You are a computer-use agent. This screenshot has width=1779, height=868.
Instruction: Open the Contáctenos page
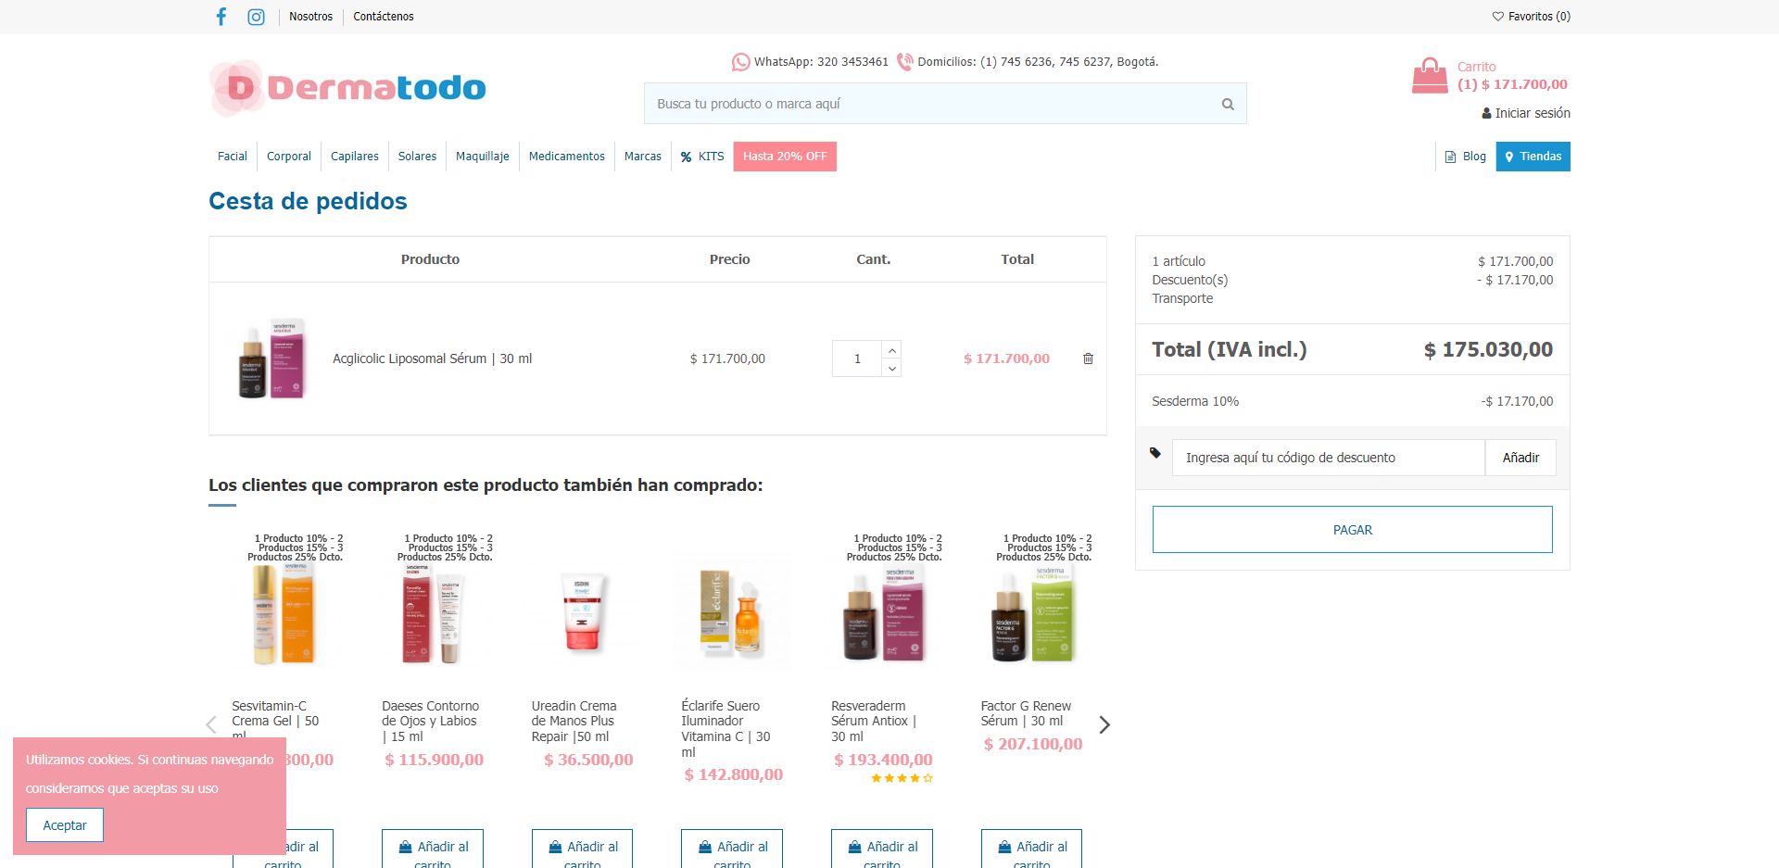point(384,17)
